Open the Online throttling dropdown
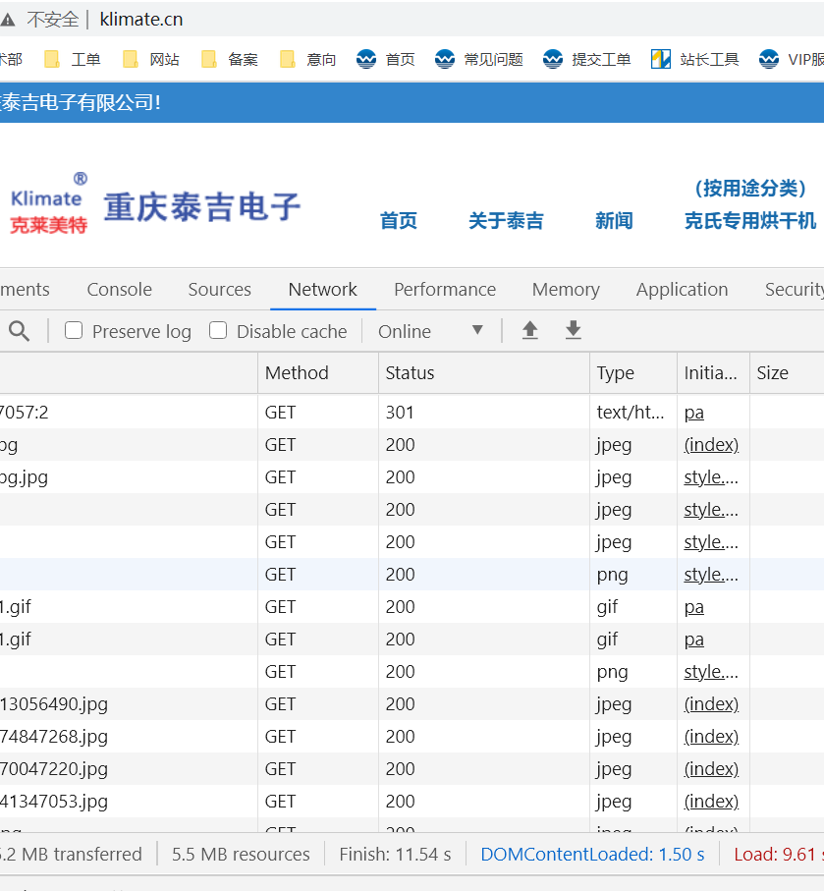 pos(431,331)
